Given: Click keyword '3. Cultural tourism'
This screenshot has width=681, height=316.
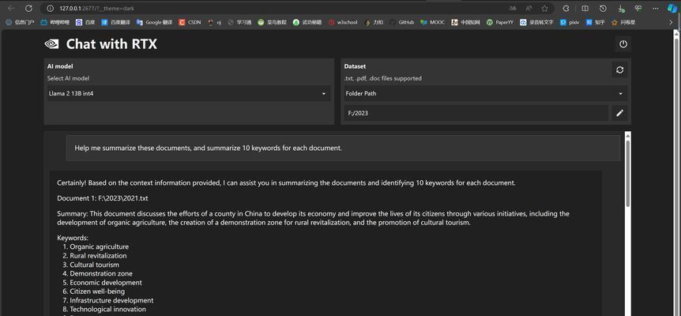Looking at the screenshot, I should coord(91,265).
